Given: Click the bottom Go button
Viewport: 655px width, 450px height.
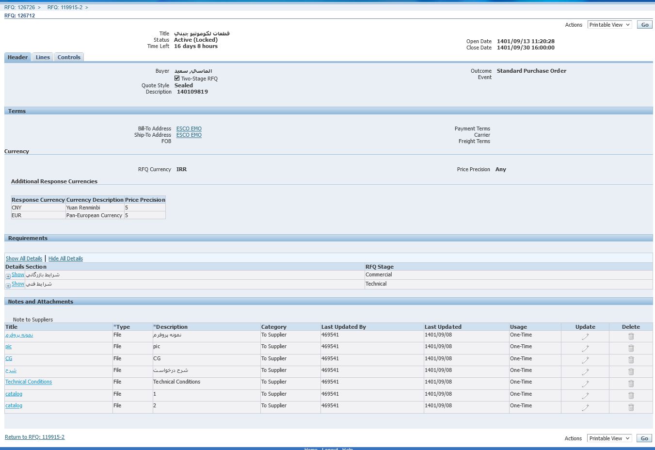Looking at the screenshot, I should click(x=644, y=438).
